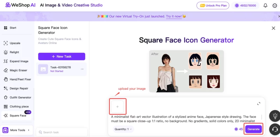Open the Relight menu item
The image size is (280, 137).
point(14,52)
